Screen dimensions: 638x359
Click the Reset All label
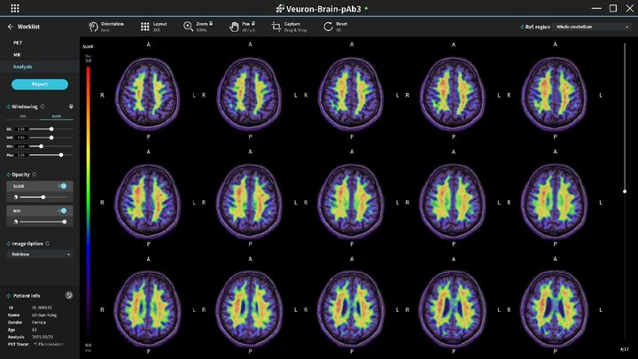click(341, 27)
